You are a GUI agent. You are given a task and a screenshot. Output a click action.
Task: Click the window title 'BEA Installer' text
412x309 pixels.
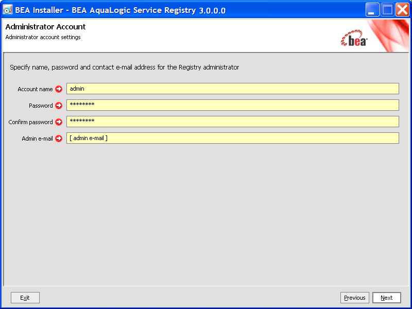coord(121,10)
